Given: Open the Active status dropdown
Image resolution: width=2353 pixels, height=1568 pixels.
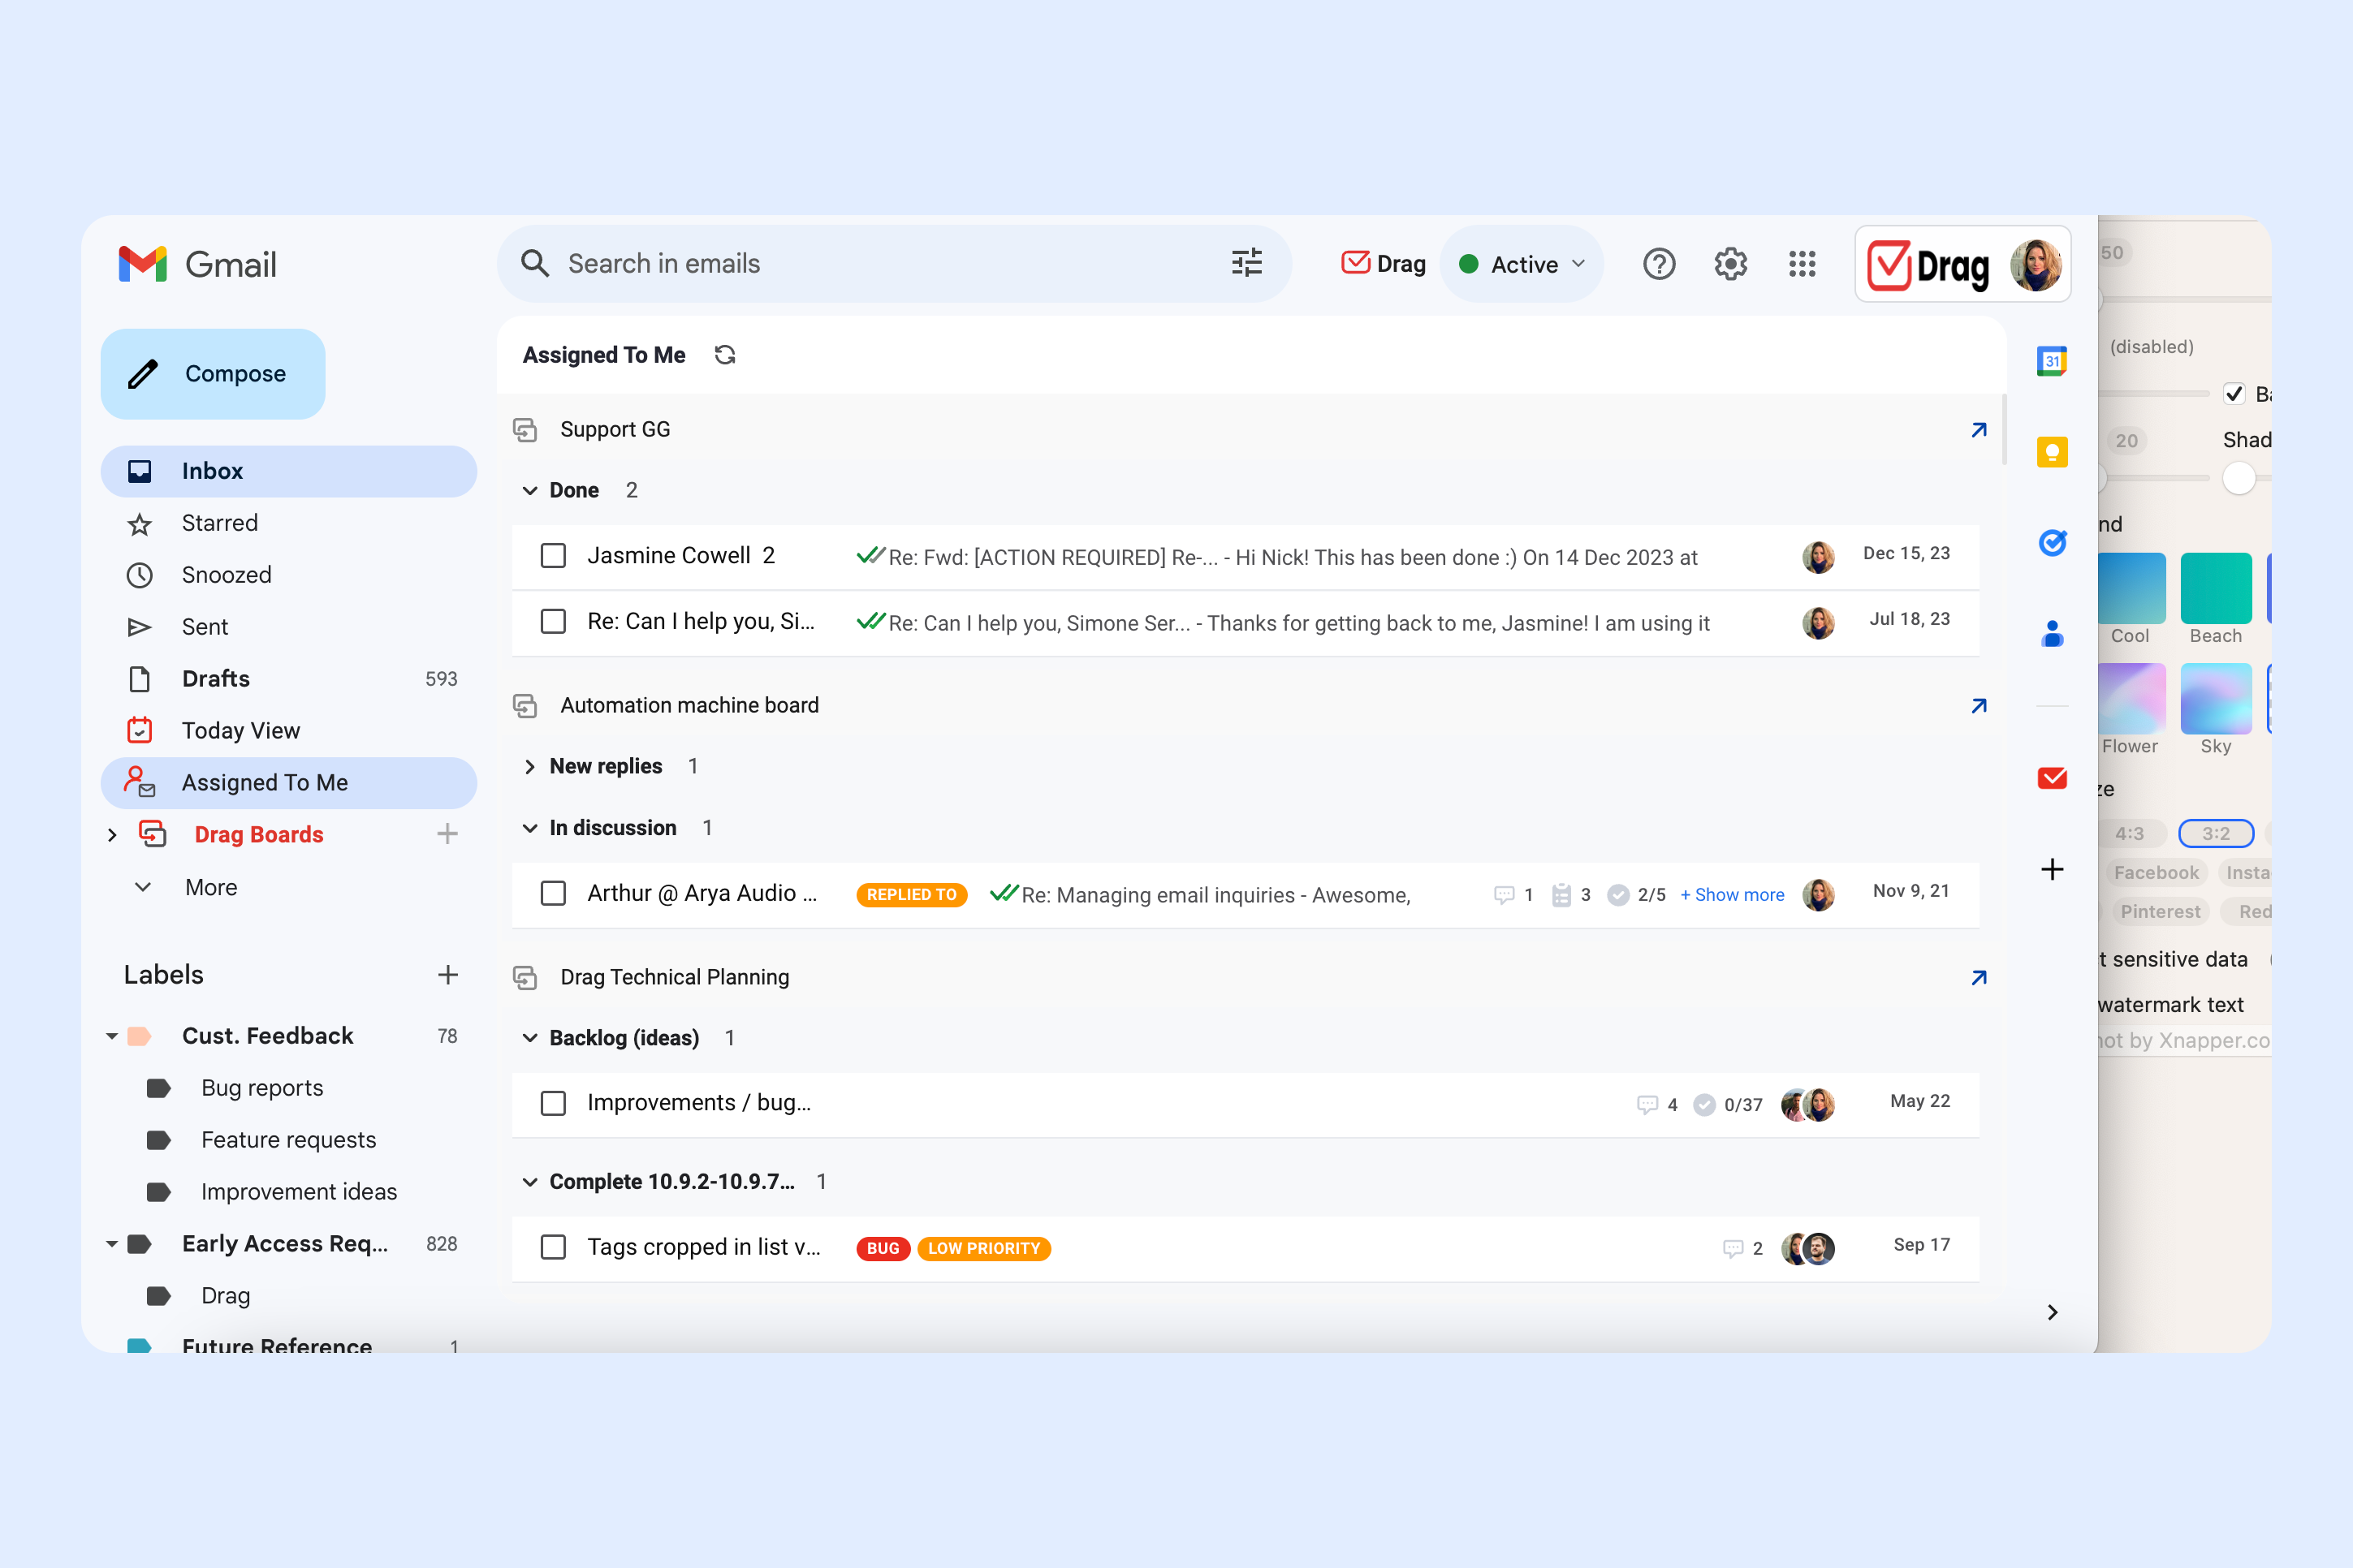Looking at the screenshot, I should [1522, 264].
